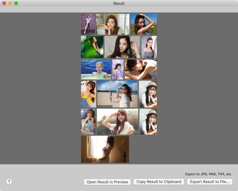Minimize the Result window

coord(10,3)
